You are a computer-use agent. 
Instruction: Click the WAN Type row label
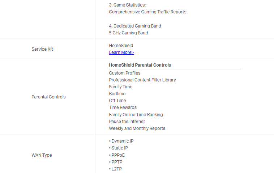(42, 155)
